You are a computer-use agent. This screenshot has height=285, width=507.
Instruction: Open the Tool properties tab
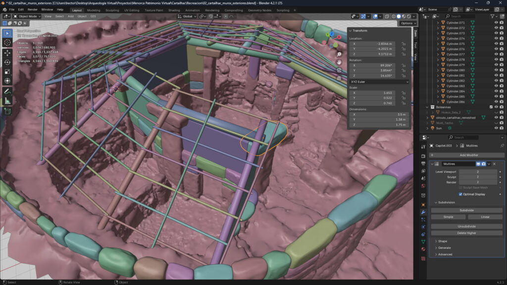(423, 146)
